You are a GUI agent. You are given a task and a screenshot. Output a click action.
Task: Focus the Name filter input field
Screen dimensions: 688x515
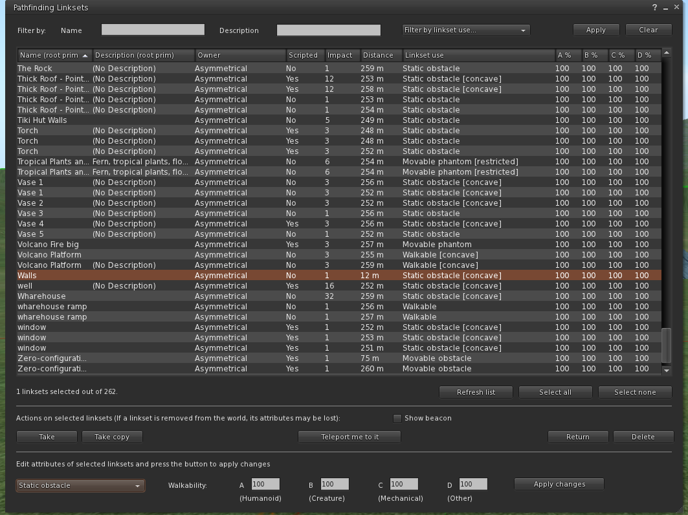[153, 30]
